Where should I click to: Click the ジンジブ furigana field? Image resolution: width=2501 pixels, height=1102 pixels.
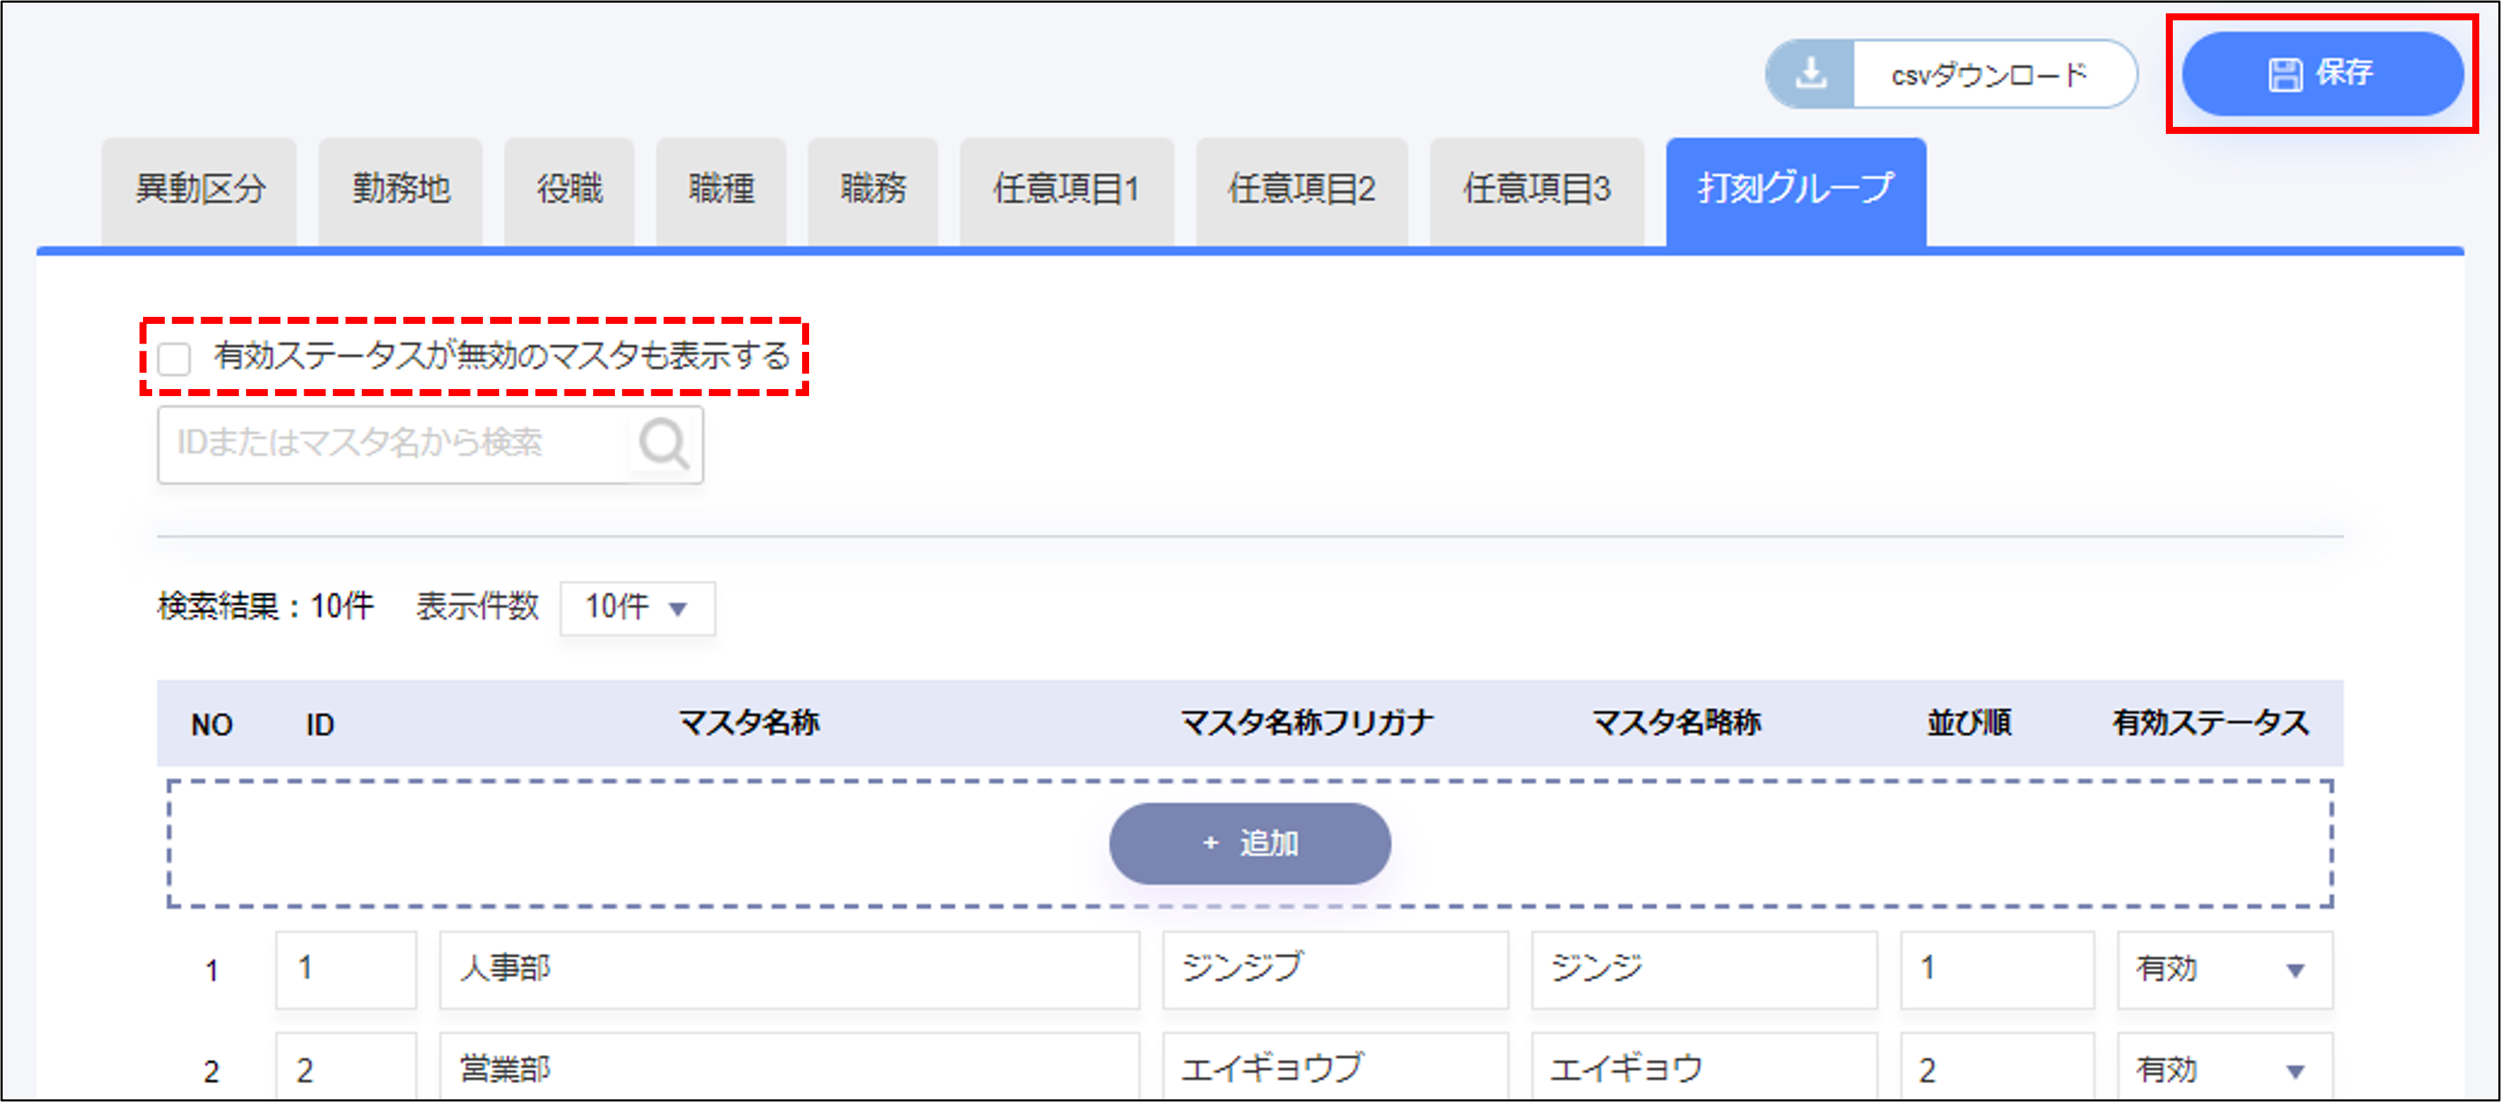(x=1335, y=969)
